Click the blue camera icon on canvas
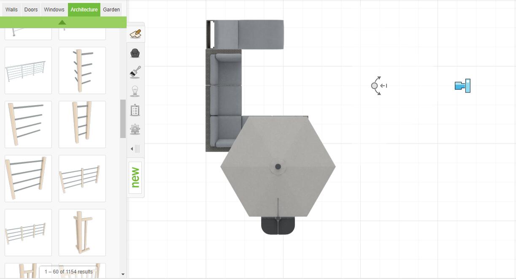Viewport: 516px width, 279px height. (x=463, y=86)
